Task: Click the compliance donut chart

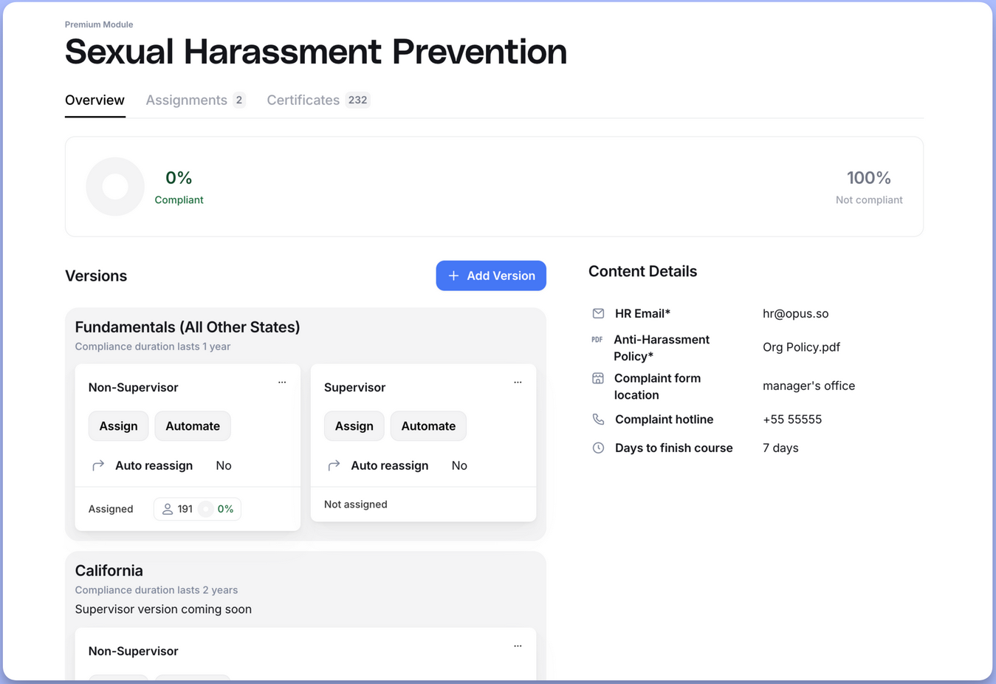Action: click(115, 186)
